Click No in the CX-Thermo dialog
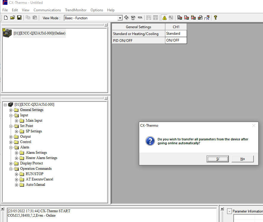This screenshot has width=263, height=222. pos(243,159)
